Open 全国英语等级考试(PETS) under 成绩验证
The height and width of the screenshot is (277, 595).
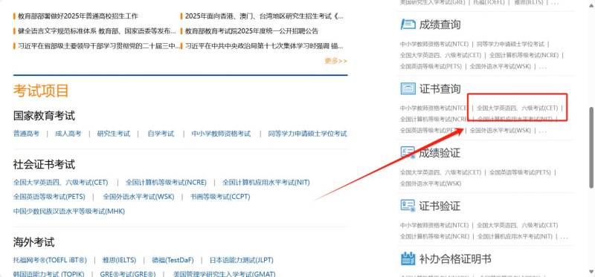coord(520,172)
